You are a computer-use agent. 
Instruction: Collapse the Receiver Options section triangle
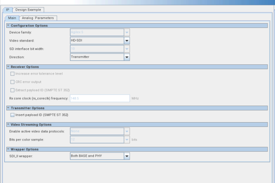[8, 67]
